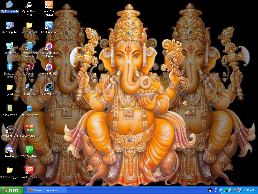
Task: Click the Kaspersky icon in system tray
Action: tap(239, 190)
